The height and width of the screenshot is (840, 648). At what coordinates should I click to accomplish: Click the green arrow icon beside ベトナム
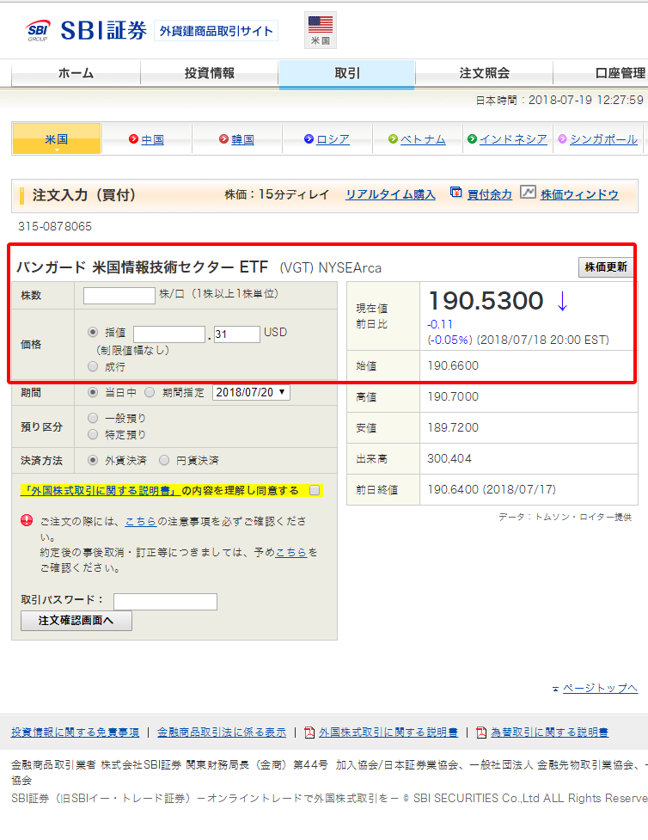pyautogui.click(x=393, y=139)
